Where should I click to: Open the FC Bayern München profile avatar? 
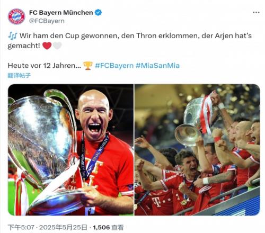coord(16,16)
